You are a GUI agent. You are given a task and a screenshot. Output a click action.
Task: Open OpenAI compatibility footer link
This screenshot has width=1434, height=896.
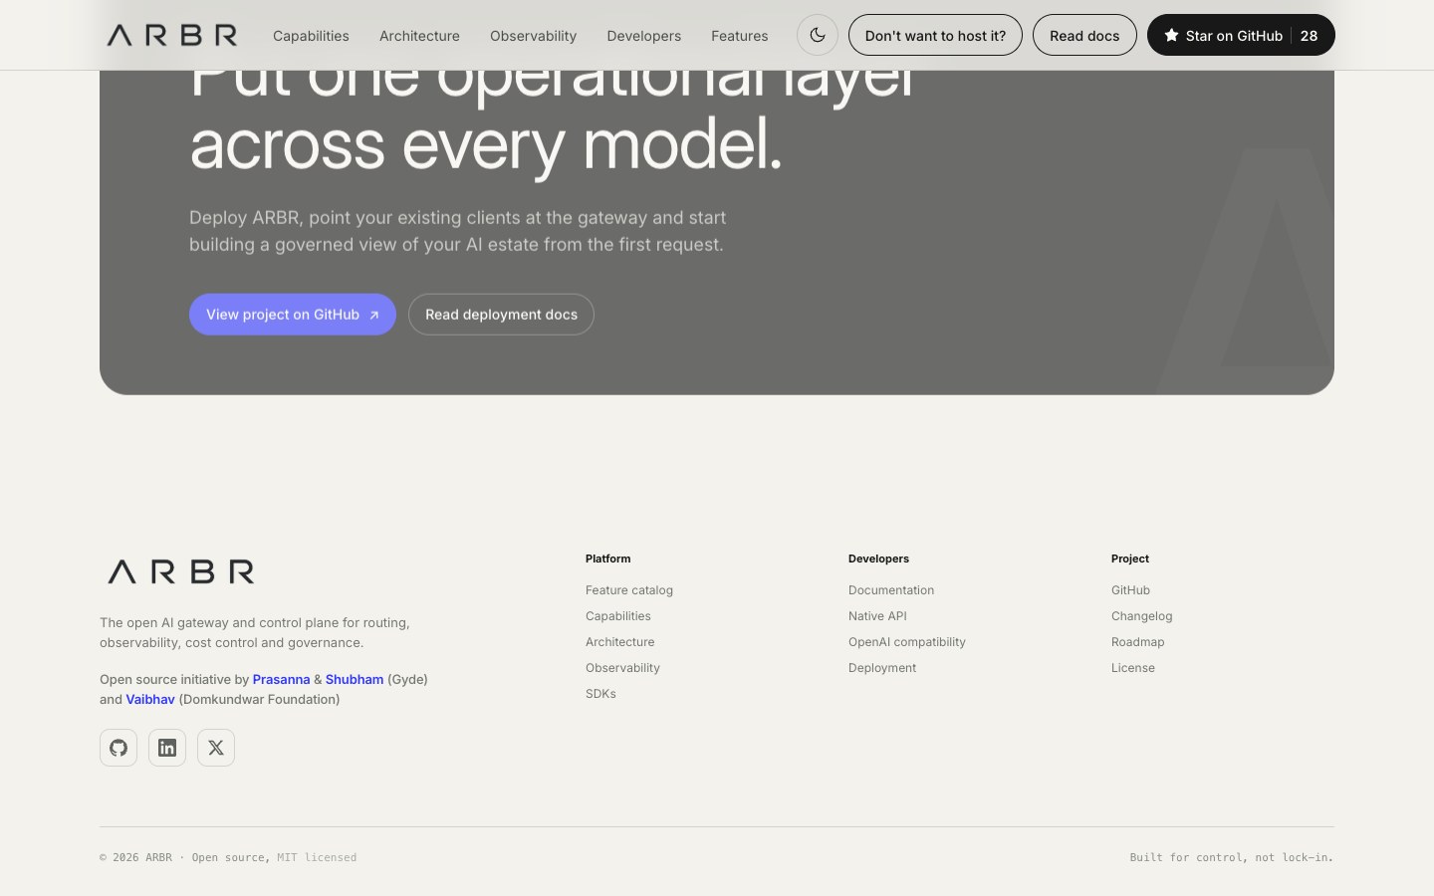click(907, 642)
